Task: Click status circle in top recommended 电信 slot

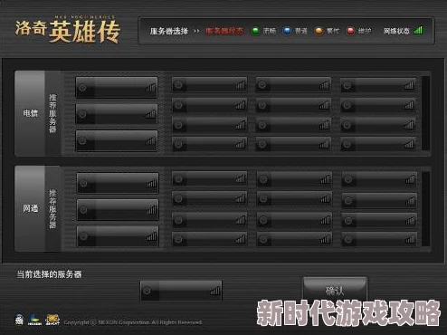Action: click(82, 88)
